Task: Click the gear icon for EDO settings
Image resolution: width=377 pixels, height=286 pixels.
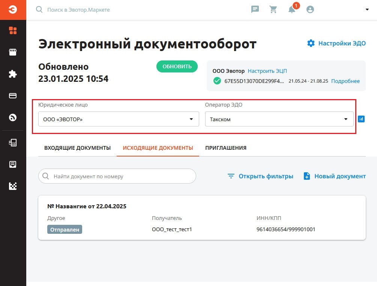Action: click(x=311, y=43)
